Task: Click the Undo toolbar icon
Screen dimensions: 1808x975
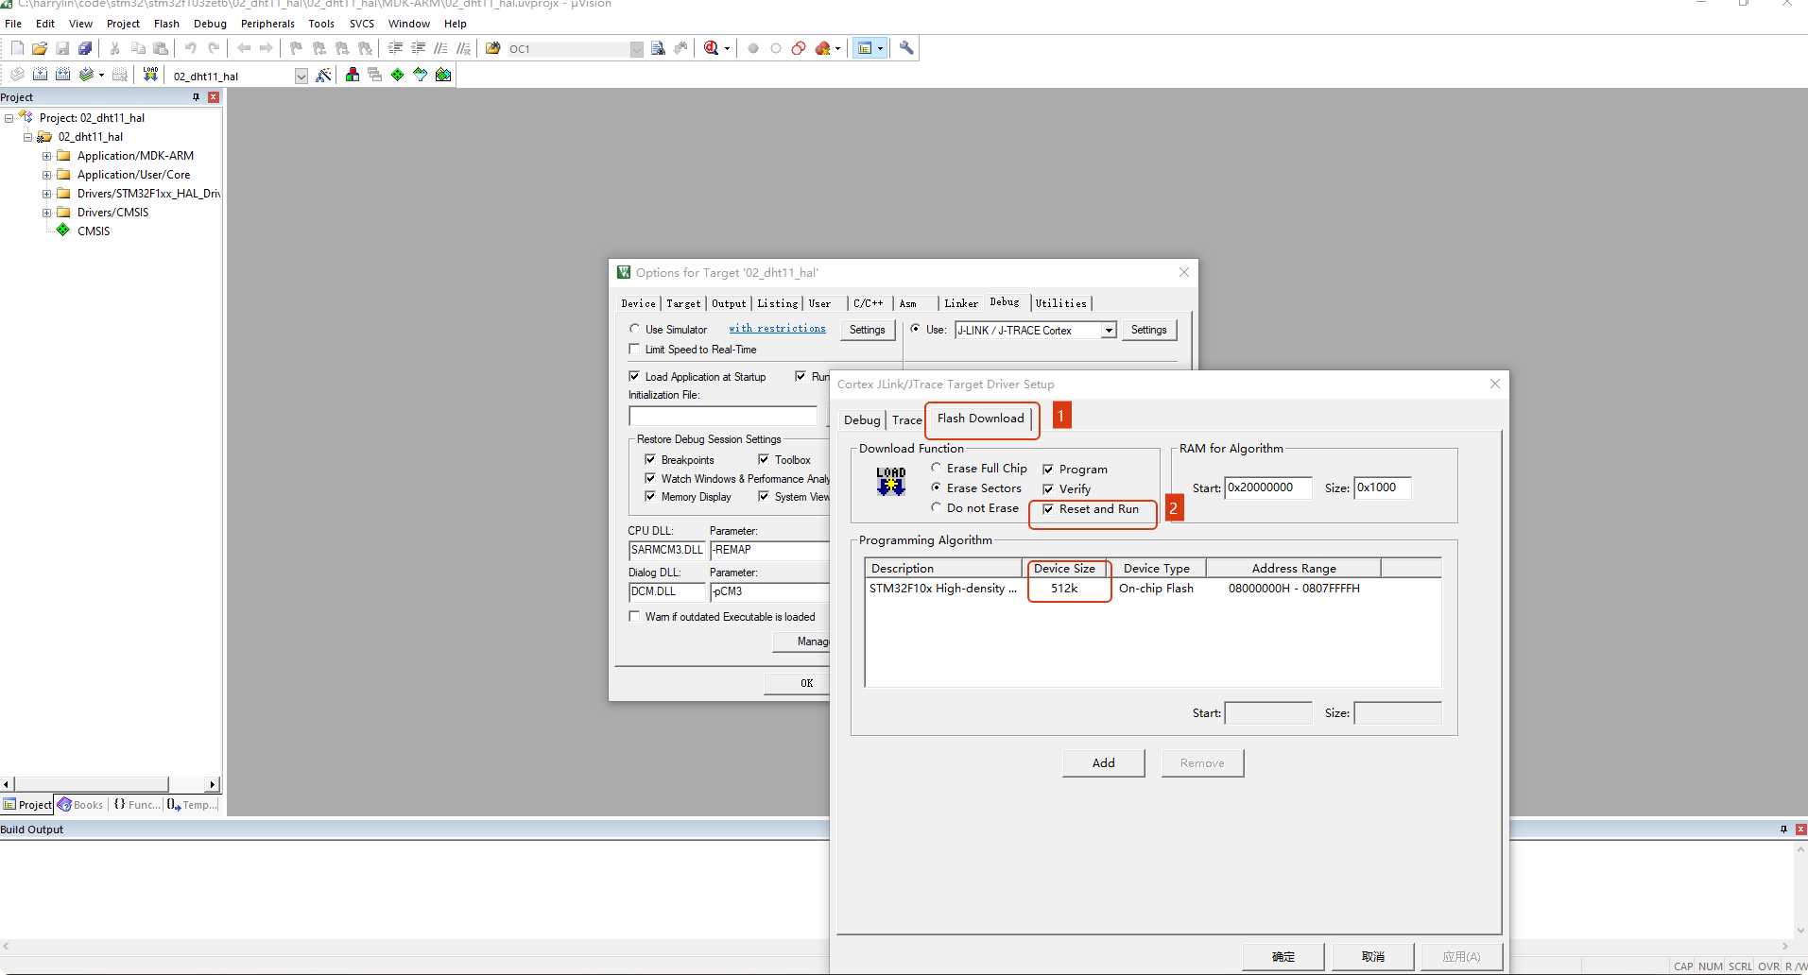Action: tap(190, 48)
